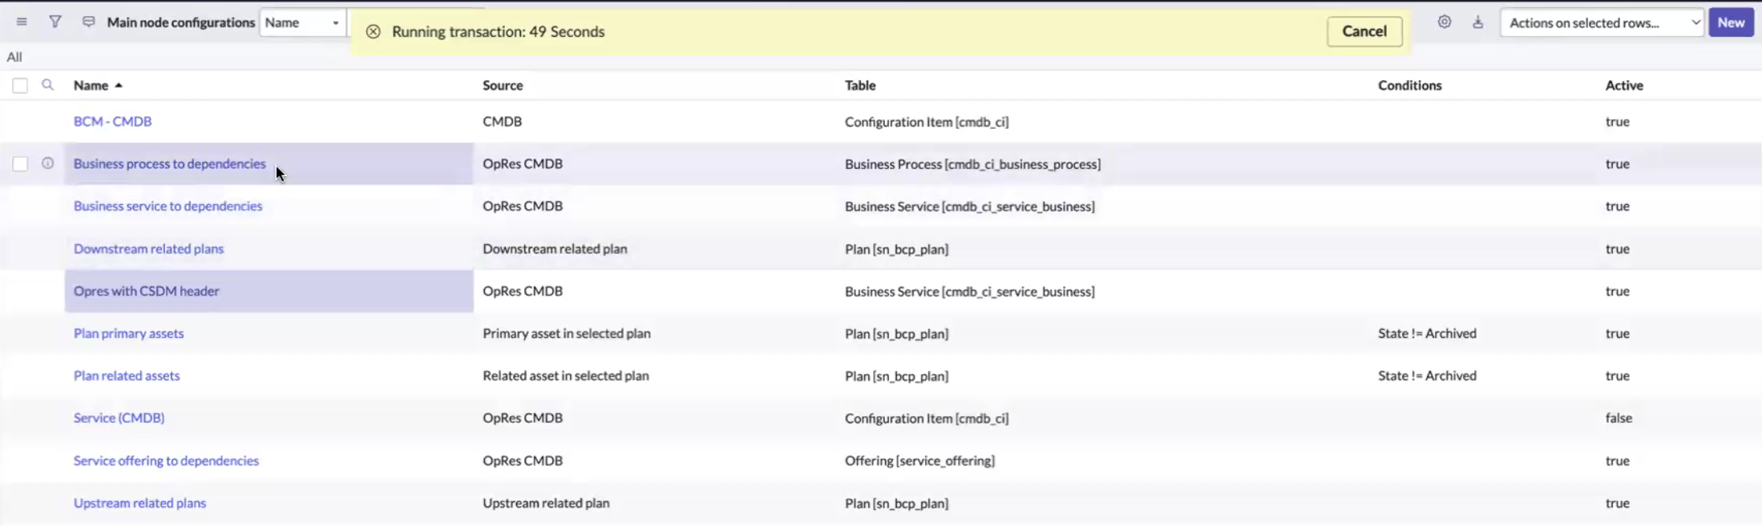Click the Name sort ascending arrow
Image resolution: width=1762 pixels, height=526 pixels.
click(119, 85)
